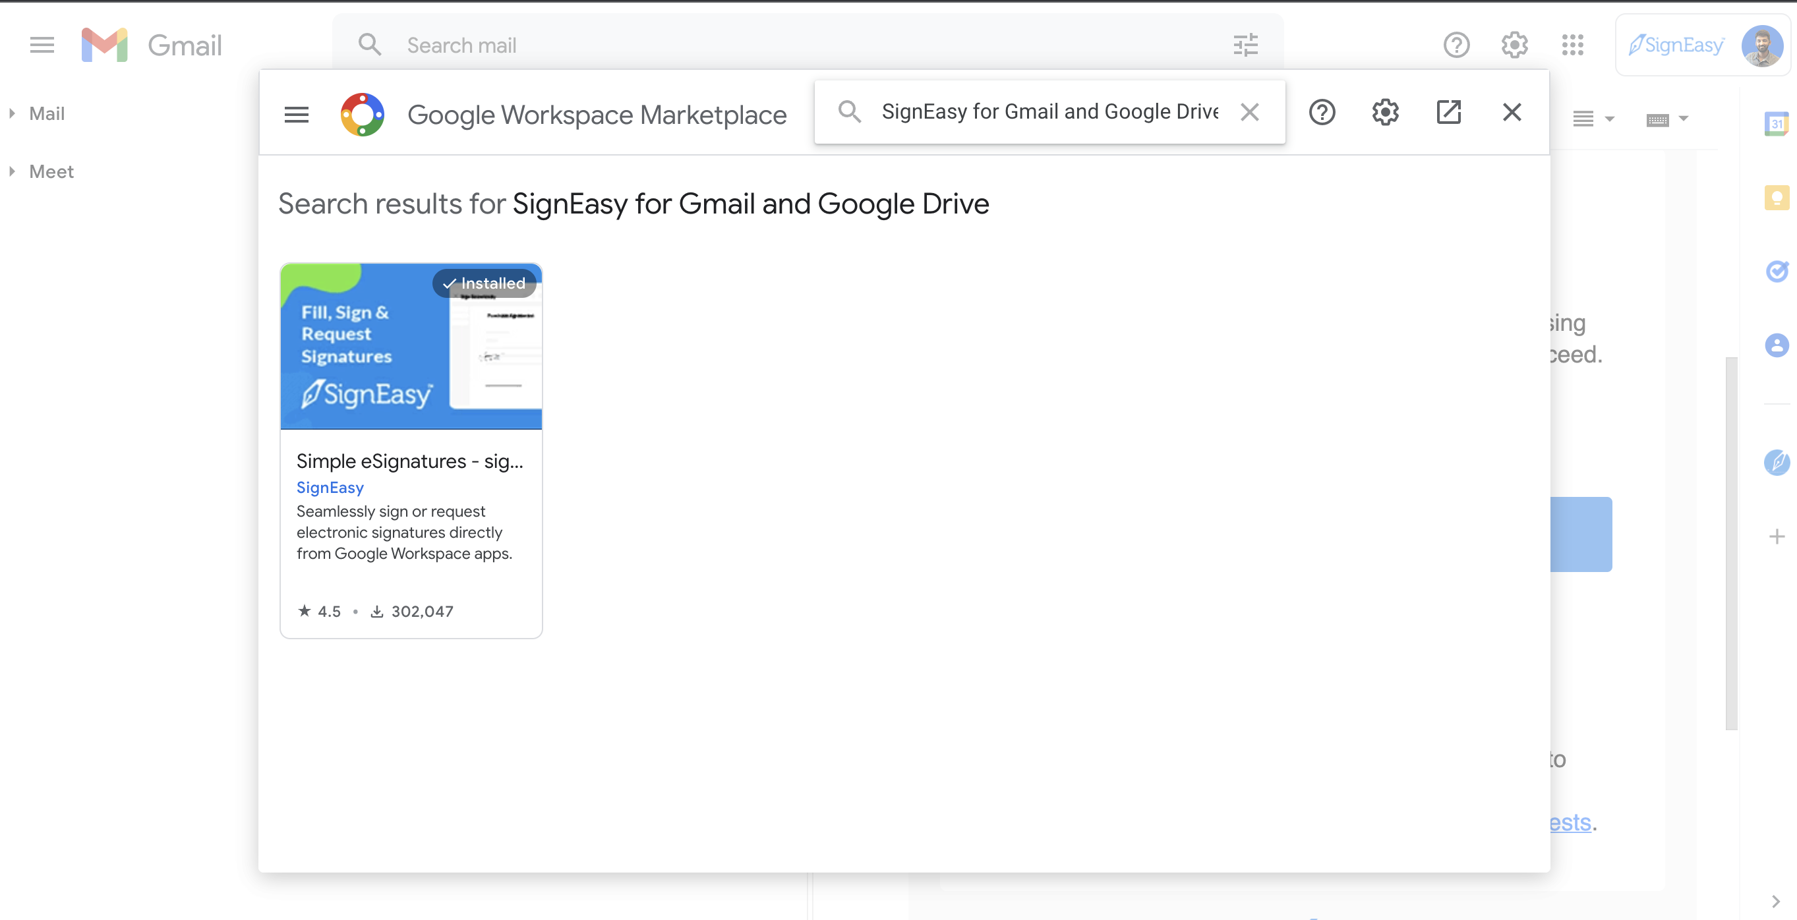
Task: Click the Google Workspace Marketplace logo
Action: click(362, 115)
